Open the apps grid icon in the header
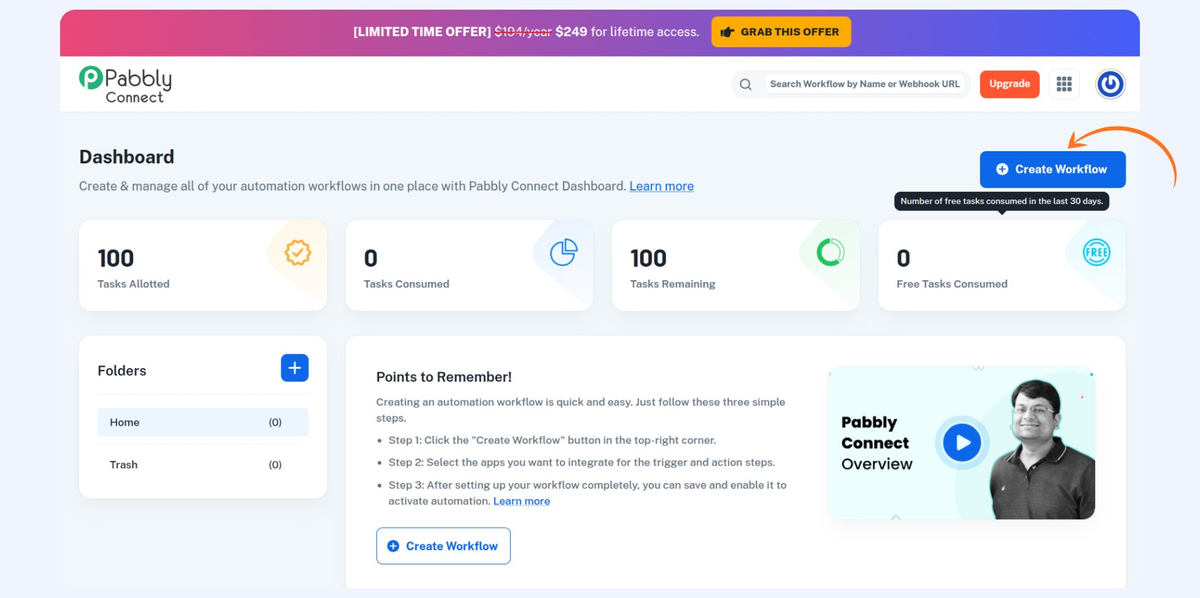The width and height of the screenshot is (1200, 598). 1064,84
